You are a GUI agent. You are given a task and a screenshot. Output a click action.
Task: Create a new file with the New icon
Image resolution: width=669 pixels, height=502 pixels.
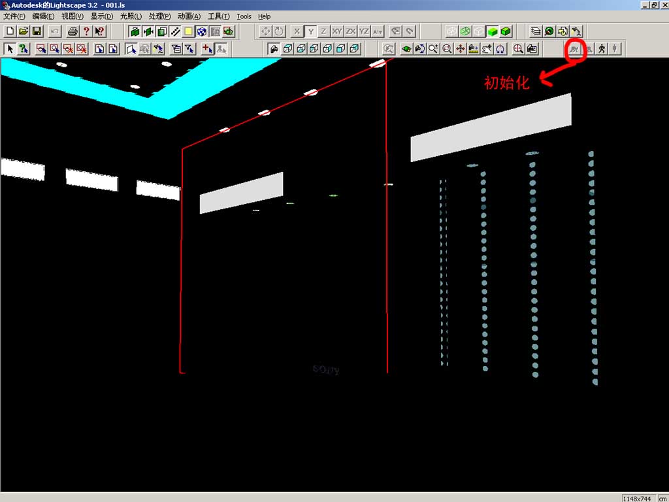tap(10, 31)
